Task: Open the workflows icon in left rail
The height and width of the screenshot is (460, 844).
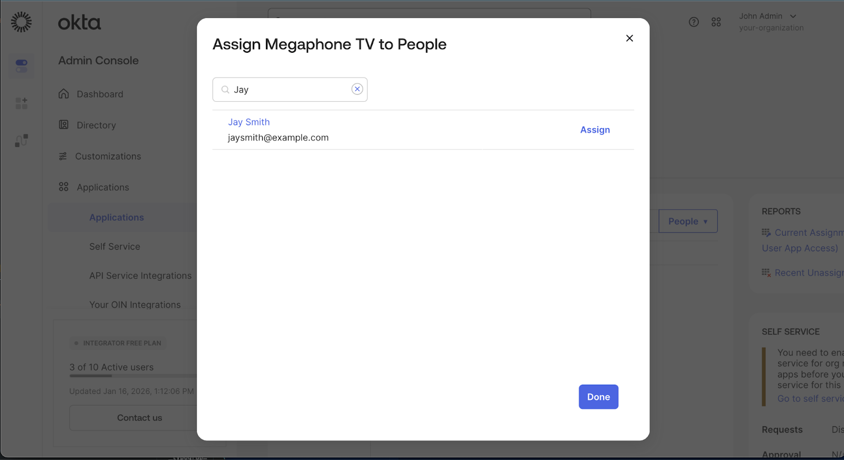Action: (22, 140)
